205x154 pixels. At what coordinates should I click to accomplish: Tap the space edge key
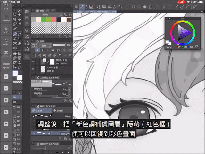click(6, 65)
